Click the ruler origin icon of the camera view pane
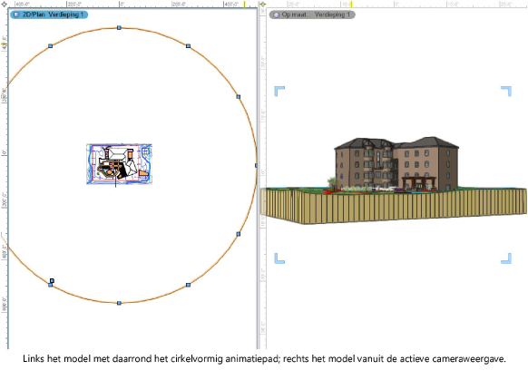Screen dimensions: 528x380 click(x=262, y=4)
